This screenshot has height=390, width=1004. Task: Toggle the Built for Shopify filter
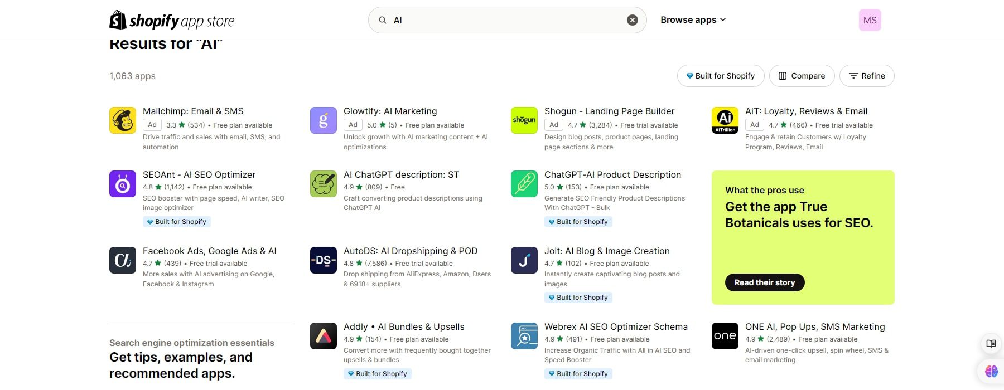pyautogui.click(x=720, y=76)
